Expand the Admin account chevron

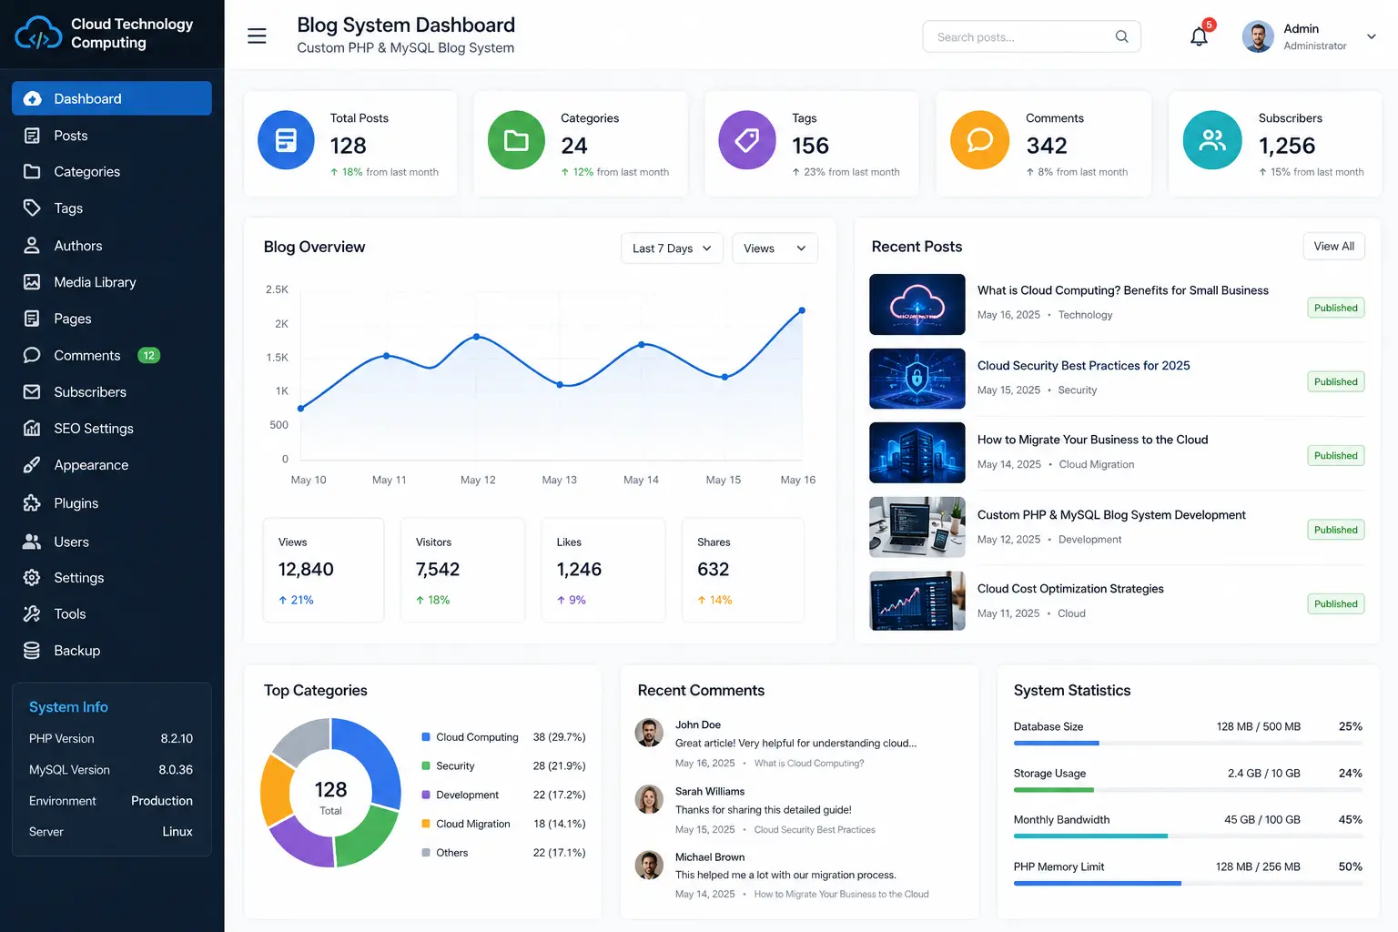[x=1371, y=36]
